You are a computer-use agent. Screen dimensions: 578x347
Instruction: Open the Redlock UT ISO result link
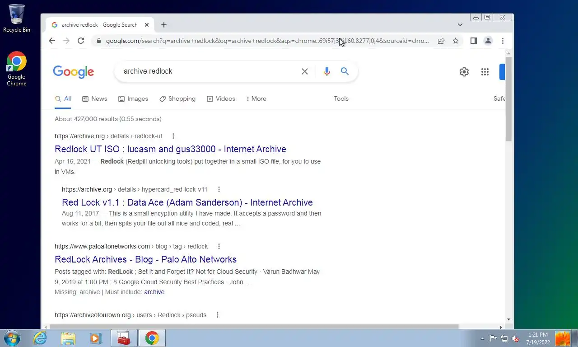pos(170,149)
